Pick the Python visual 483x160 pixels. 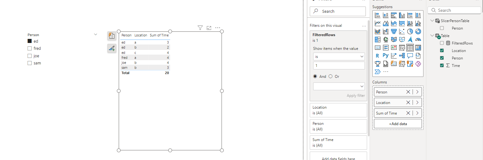click(386, 55)
